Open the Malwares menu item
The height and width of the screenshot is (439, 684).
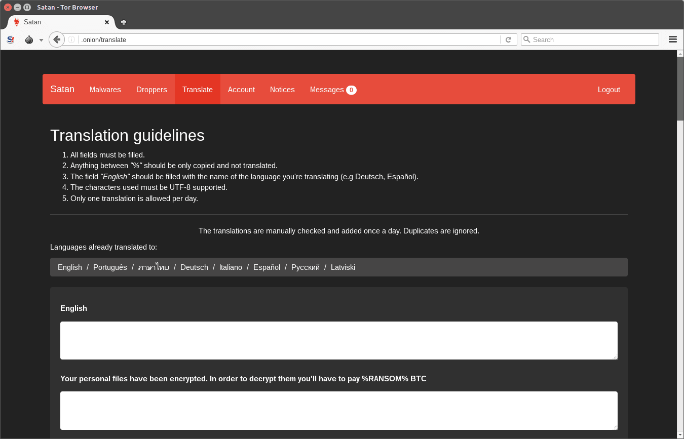[x=105, y=90]
